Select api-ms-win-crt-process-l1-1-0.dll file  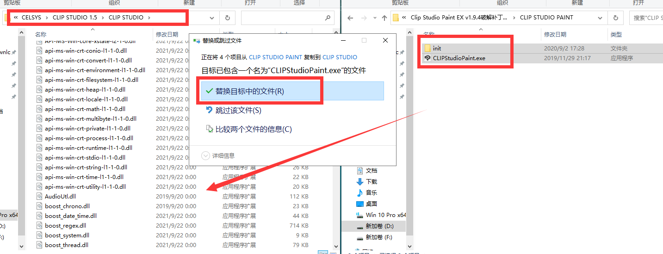89,138
